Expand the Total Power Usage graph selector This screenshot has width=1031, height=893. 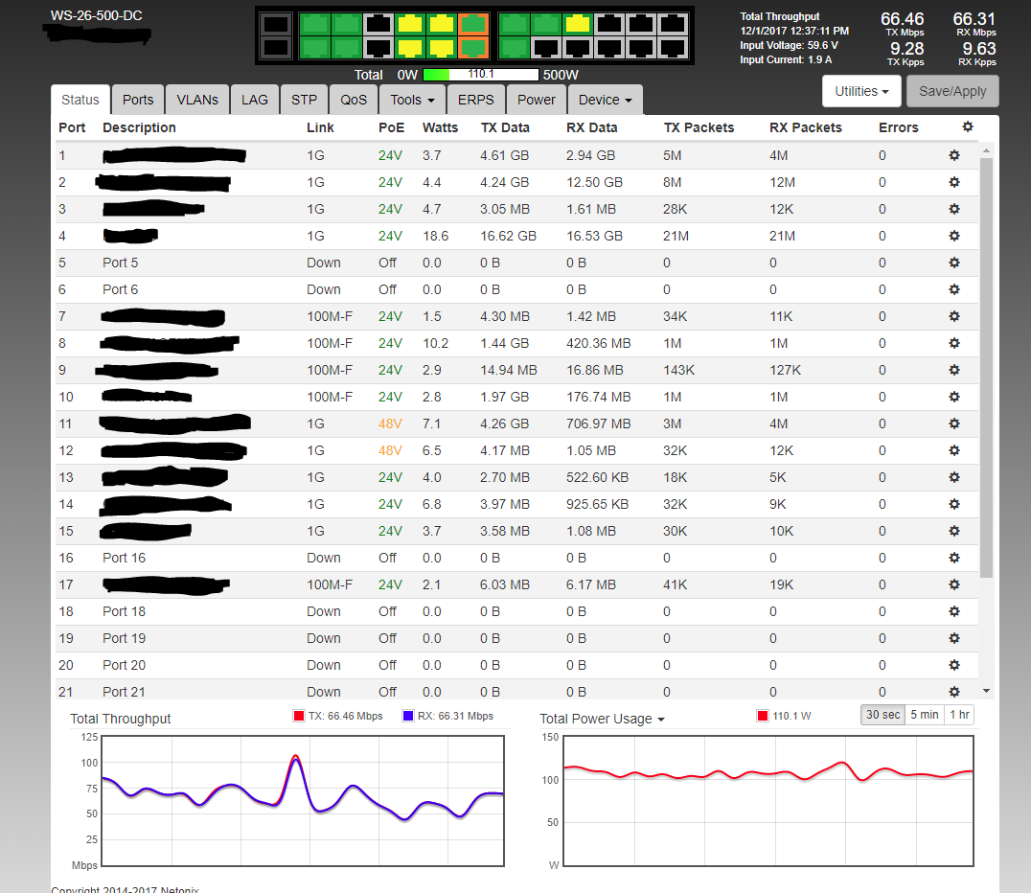tap(602, 719)
